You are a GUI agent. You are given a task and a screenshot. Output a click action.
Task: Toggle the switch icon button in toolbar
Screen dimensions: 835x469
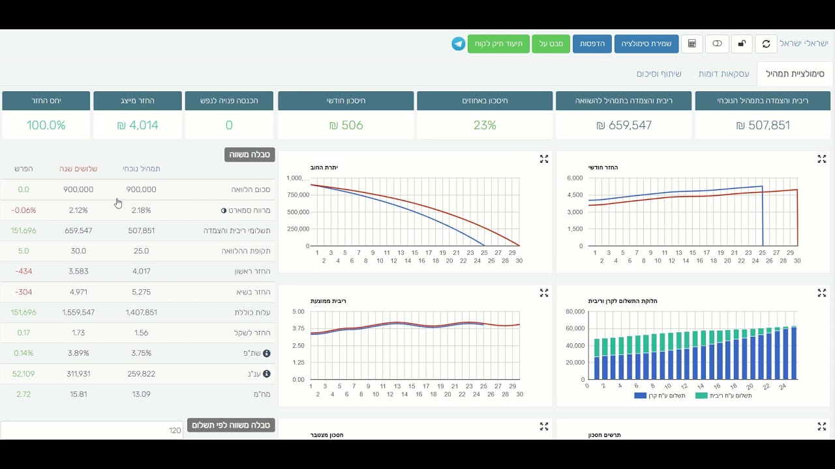pos(717,44)
